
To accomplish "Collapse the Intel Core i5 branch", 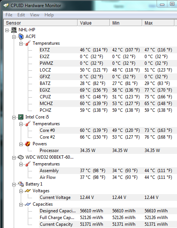I will [x=14, y=117].
